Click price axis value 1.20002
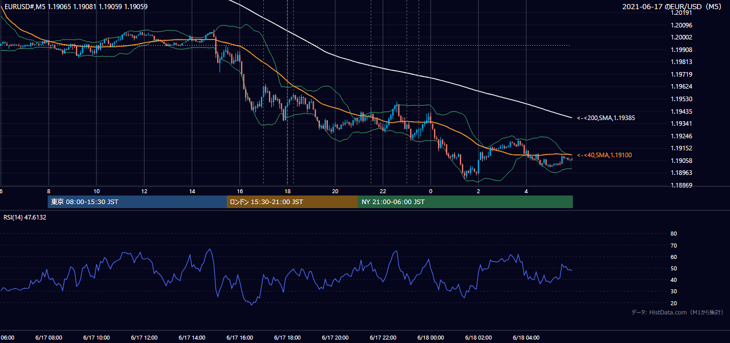 681,37
